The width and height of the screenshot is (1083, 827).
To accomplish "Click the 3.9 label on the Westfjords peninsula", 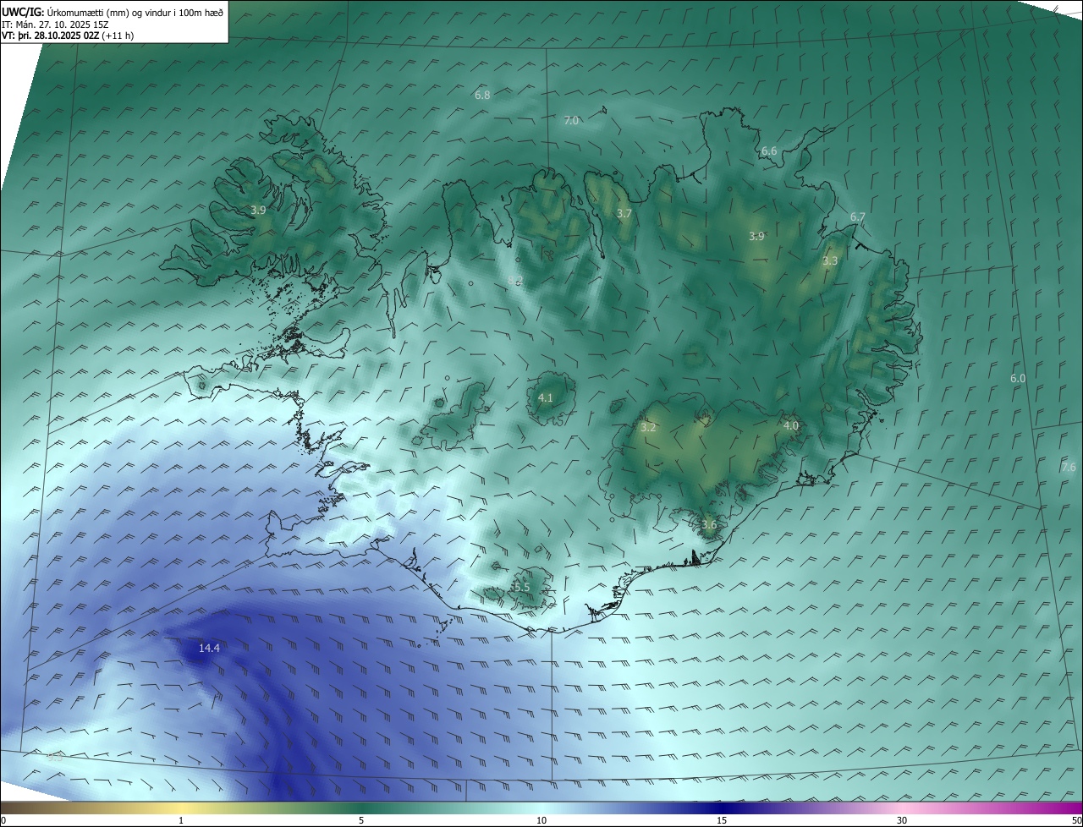I will coord(258,210).
